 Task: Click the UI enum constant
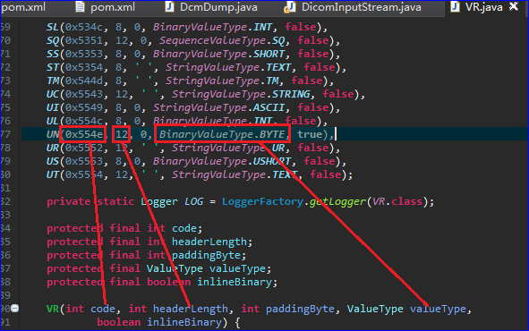click(53, 107)
